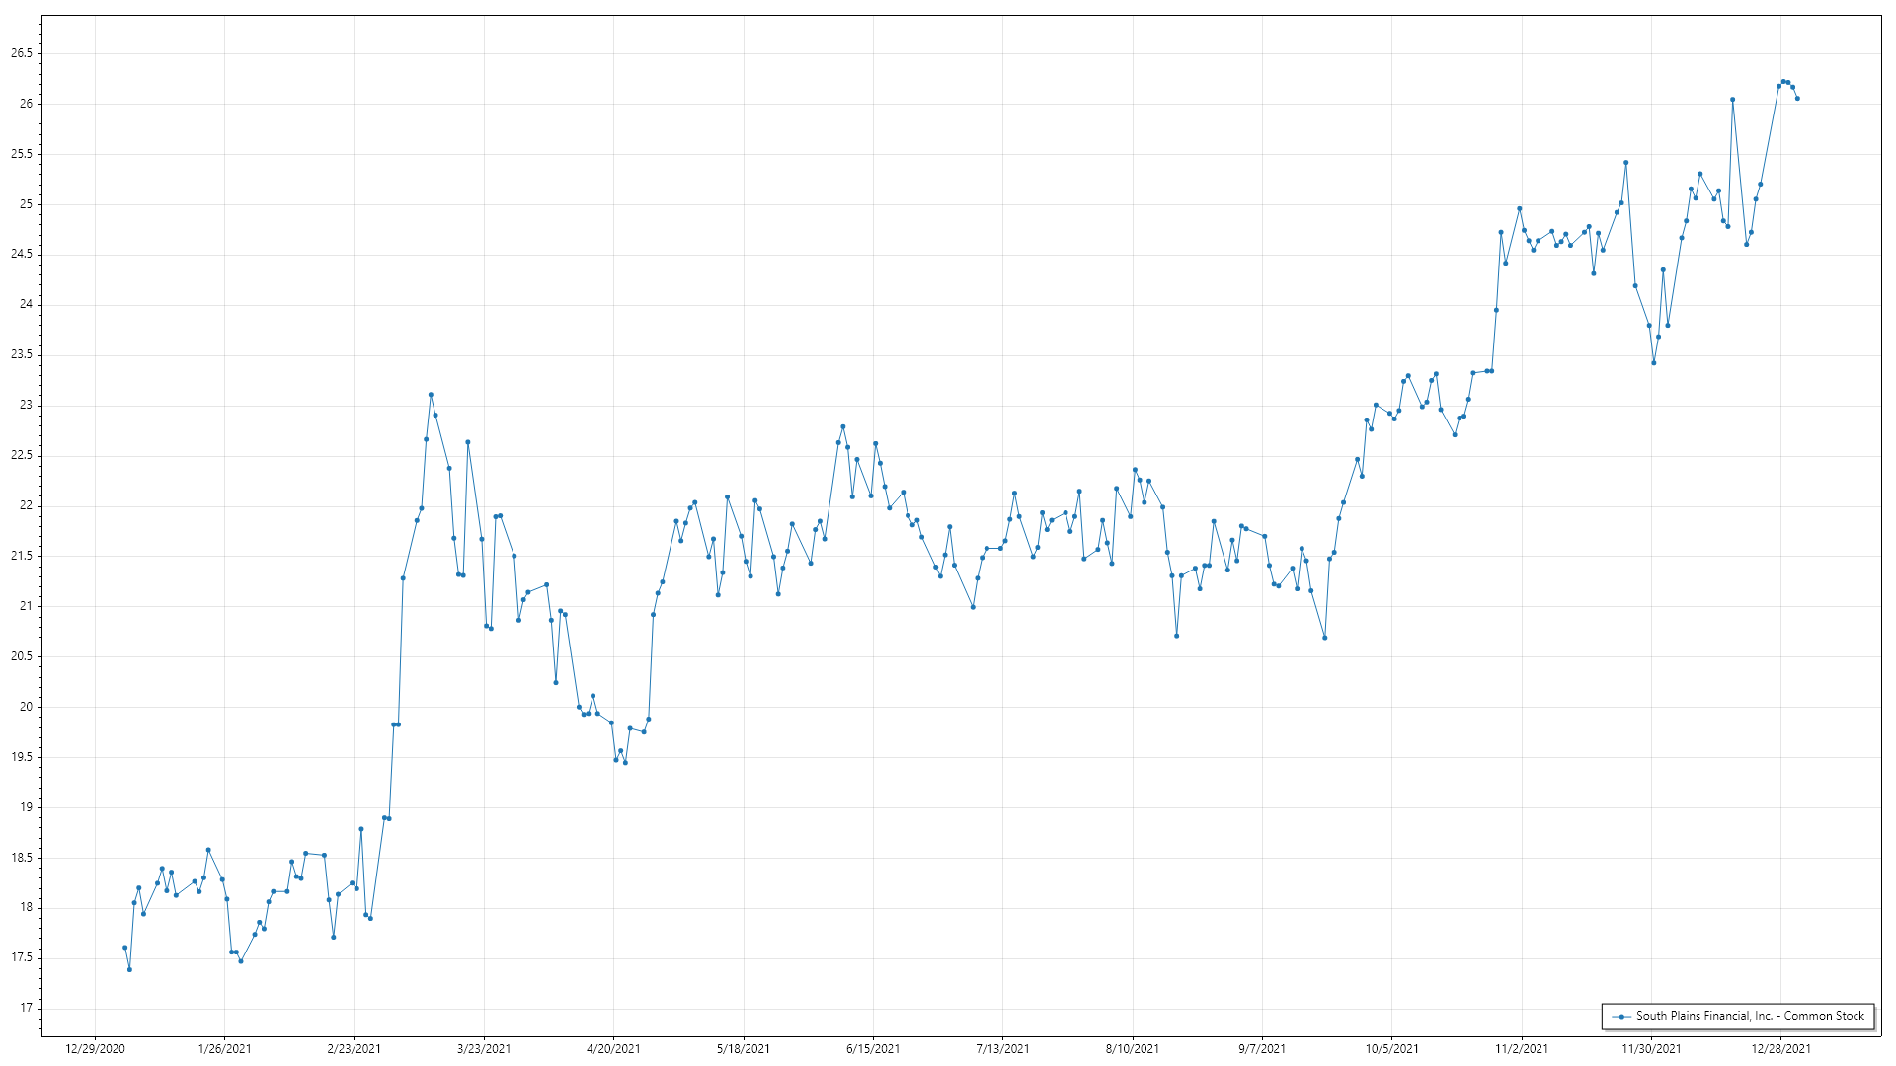Click the 12/28/2021 x-axis date label
This screenshot has height=1066, width=1896.
1781,1049
